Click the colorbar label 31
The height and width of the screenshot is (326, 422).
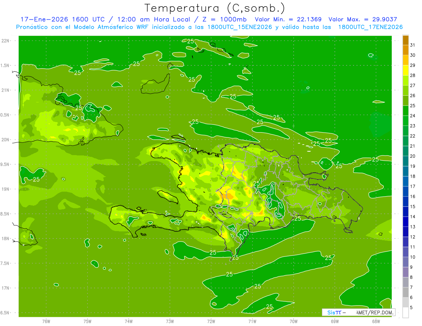413,45
